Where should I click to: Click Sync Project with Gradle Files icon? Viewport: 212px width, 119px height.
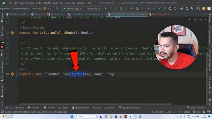[182, 9]
